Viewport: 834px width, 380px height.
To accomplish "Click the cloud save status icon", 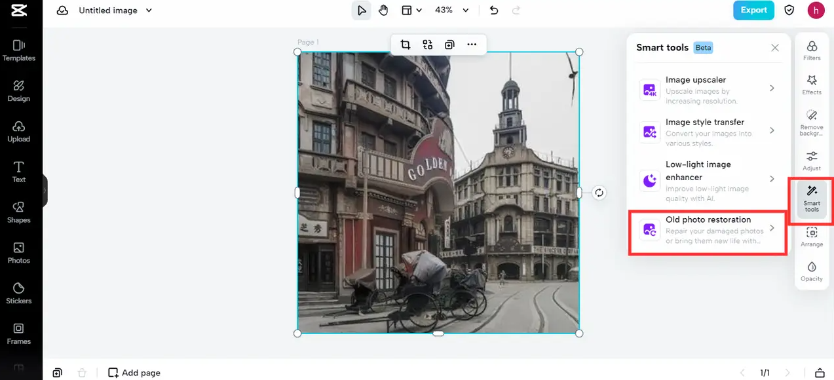I will point(62,10).
